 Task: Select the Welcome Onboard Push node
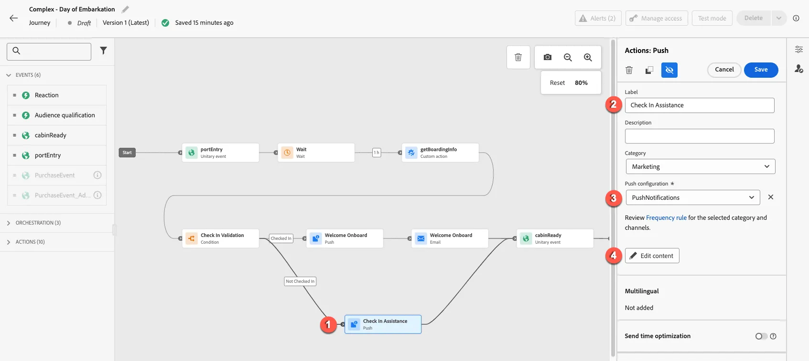345,238
